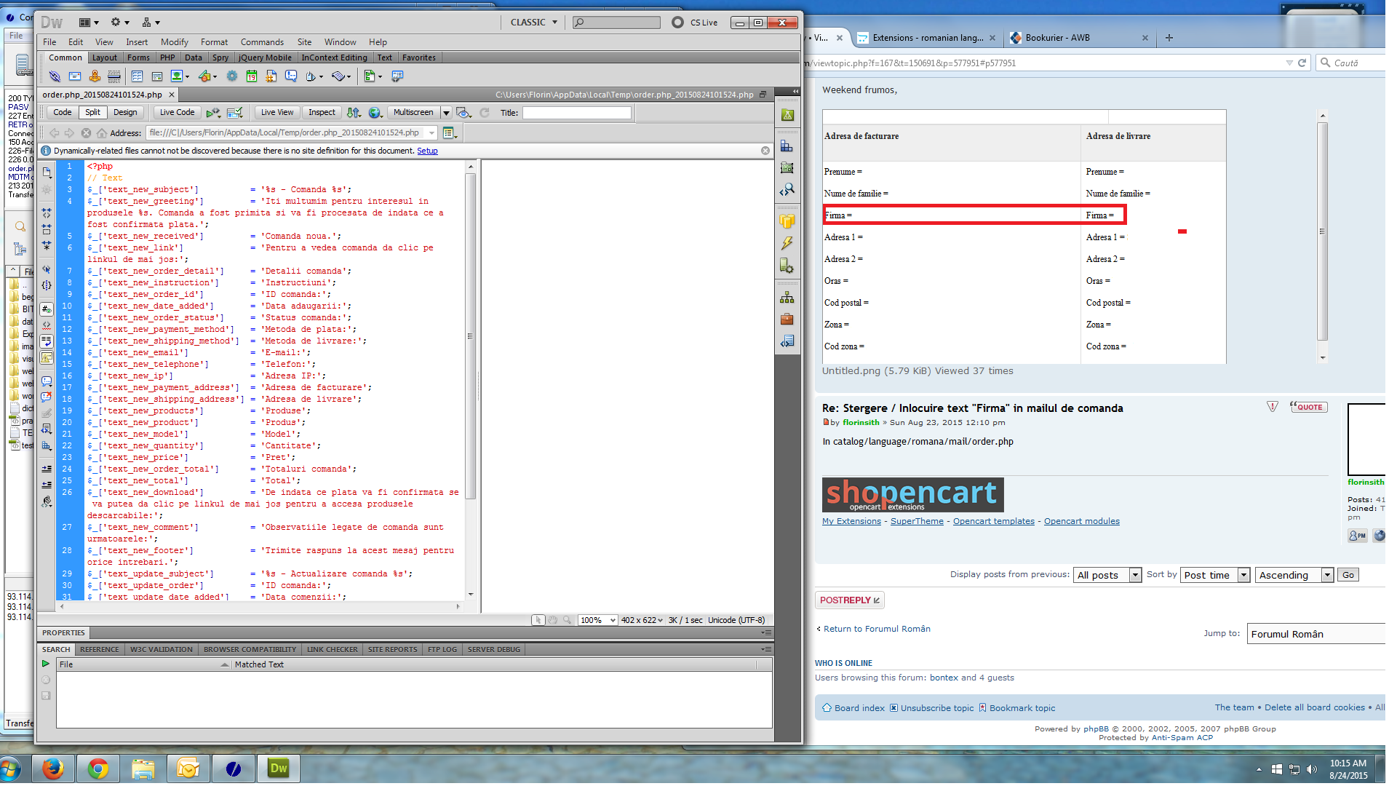Screen dimensions: 1397x786
Task: Open CLASSIC workspace dropdown
Action: 534,23
